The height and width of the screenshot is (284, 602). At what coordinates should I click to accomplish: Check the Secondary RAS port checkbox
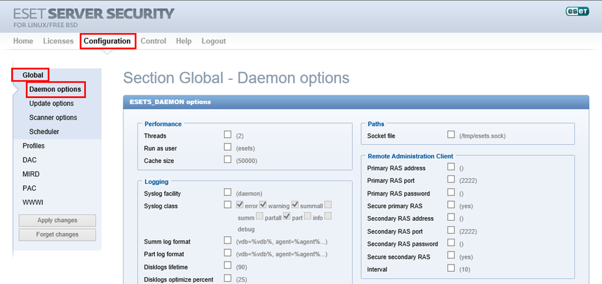pos(451,230)
